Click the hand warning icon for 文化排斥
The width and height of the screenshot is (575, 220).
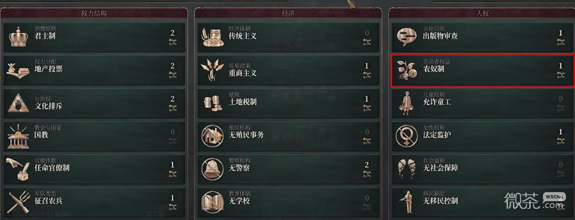point(19,103)
